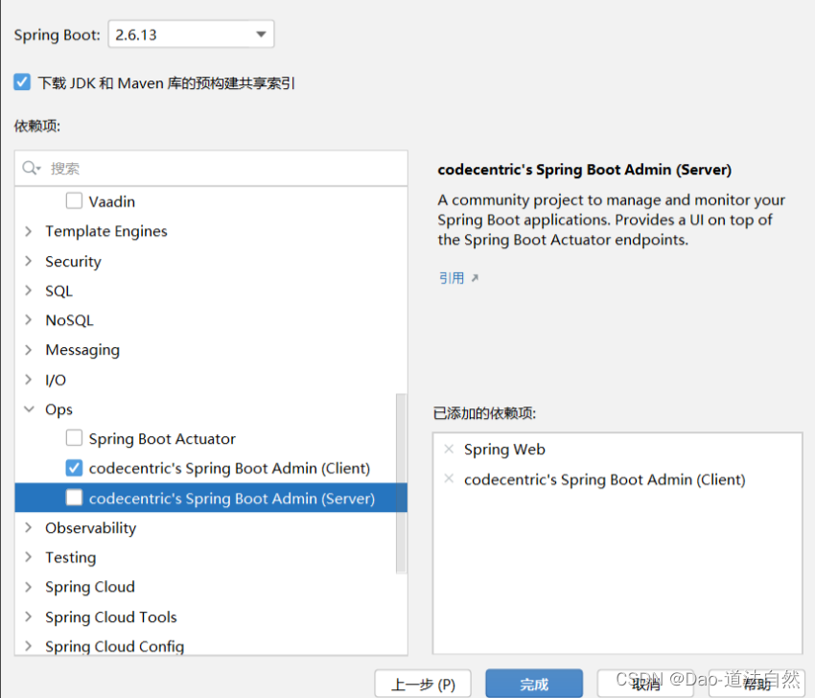Select Spring Boot Admin (Client) in added list
This screenshot has height=698, width=815.
pyautogui.click(x=604, y=479)
